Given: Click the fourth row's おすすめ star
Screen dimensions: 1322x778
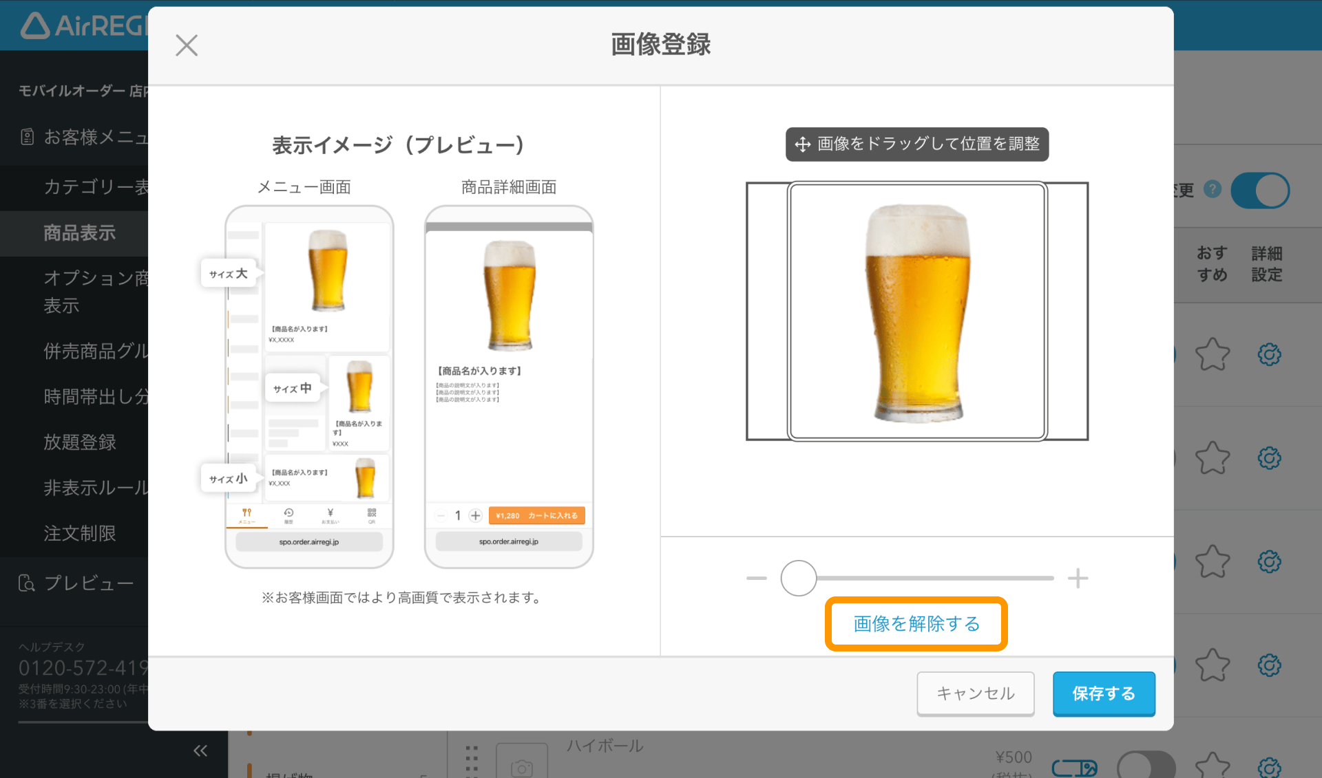Looking at the screenshot, I should [1212, 665].
